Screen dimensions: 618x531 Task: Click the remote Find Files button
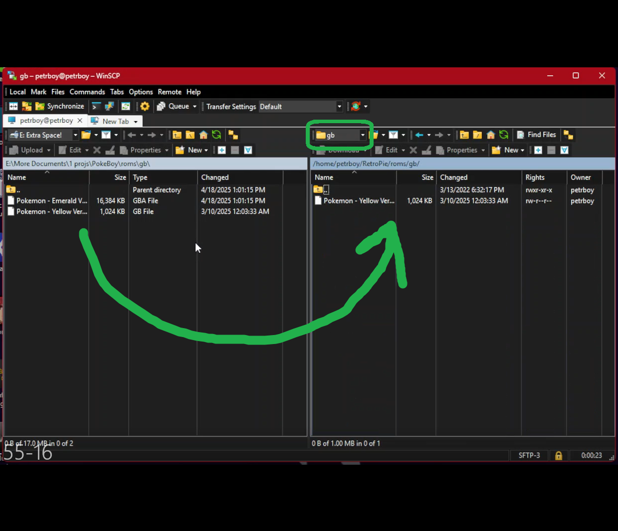coord(536,135)
